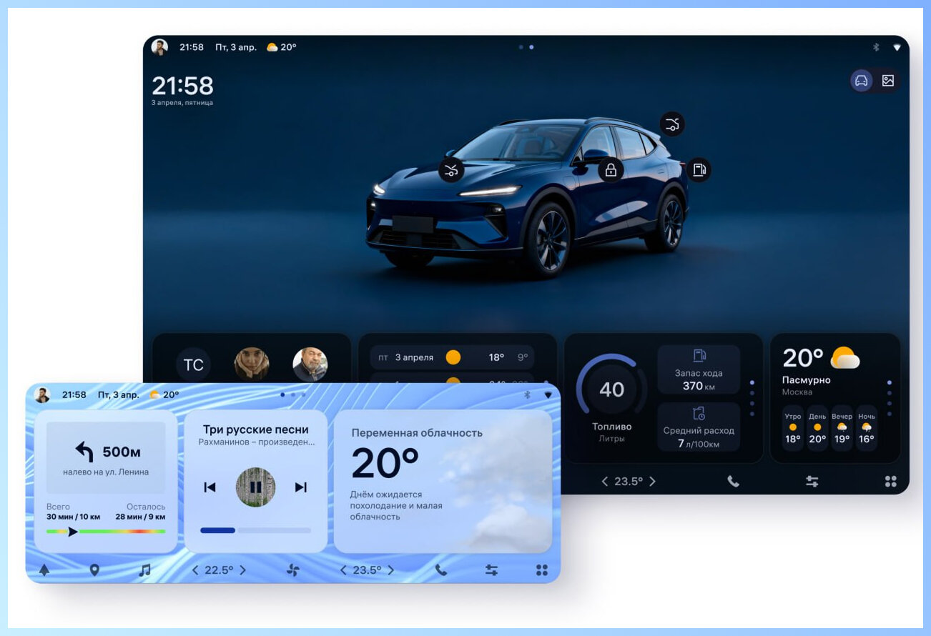Screen dimensions: 931x636
Task: Select the TC contact in the dark screen
Action: (x=194, y=365)
